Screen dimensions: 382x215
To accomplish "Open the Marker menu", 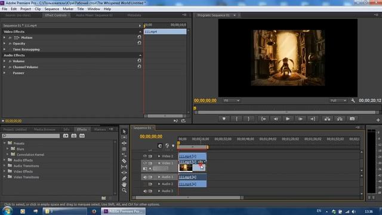I will 68,9.
